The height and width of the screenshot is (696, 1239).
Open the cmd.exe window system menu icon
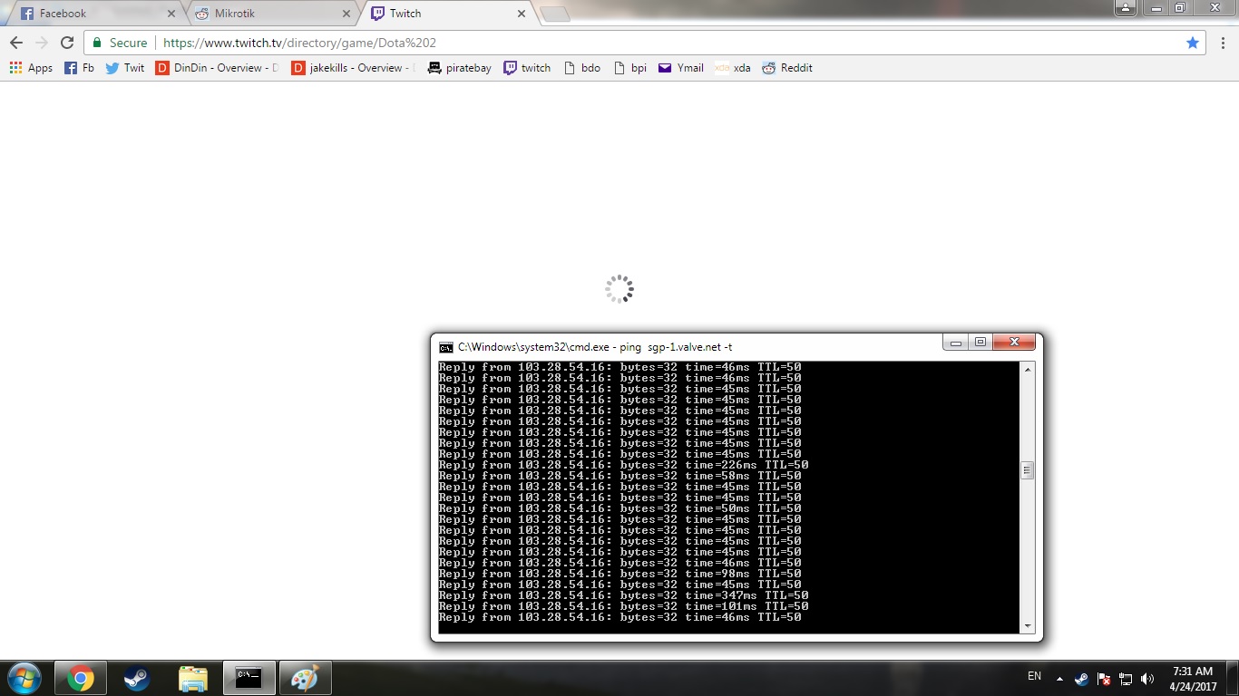pyautogui.click(x=446, y=347)
